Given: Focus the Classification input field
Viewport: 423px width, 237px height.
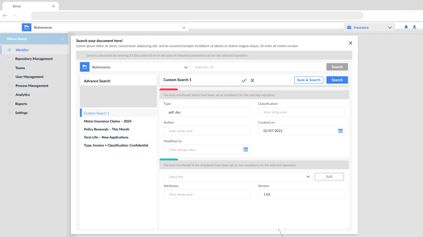Looking at the screenshot, I should [x=301, y=112].
